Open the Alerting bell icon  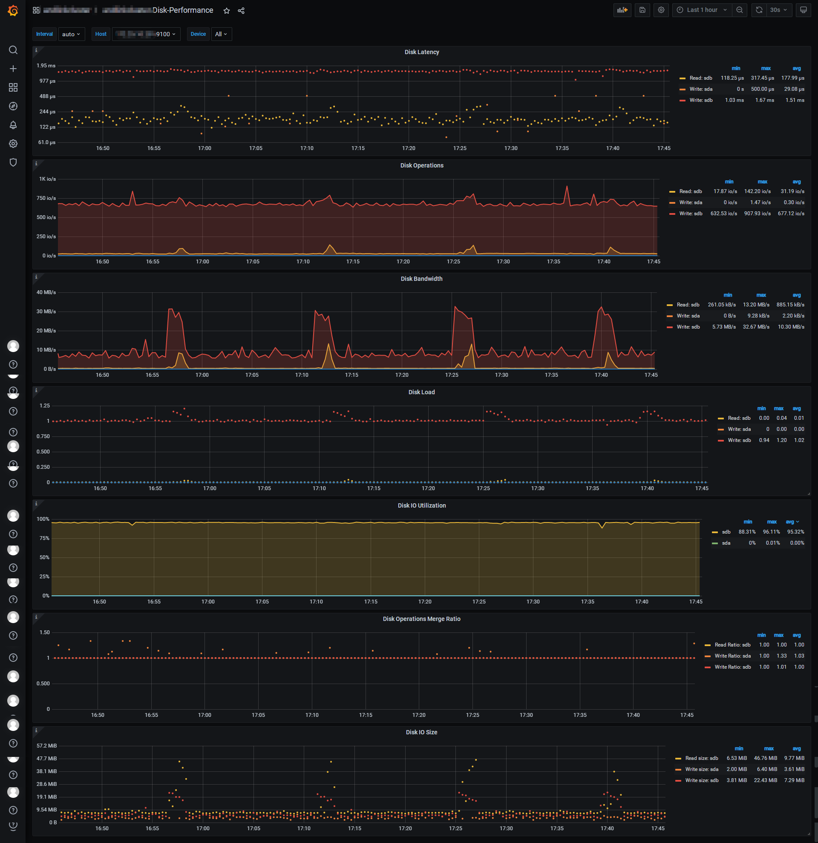(13, 125)
